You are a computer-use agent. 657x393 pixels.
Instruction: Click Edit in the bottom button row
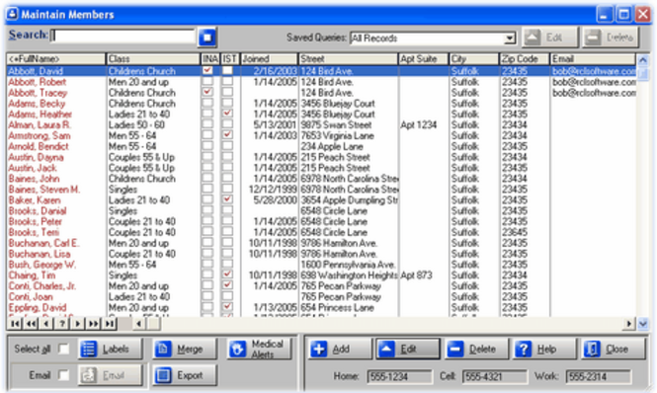pyautogui.click(x=408, y=349)
